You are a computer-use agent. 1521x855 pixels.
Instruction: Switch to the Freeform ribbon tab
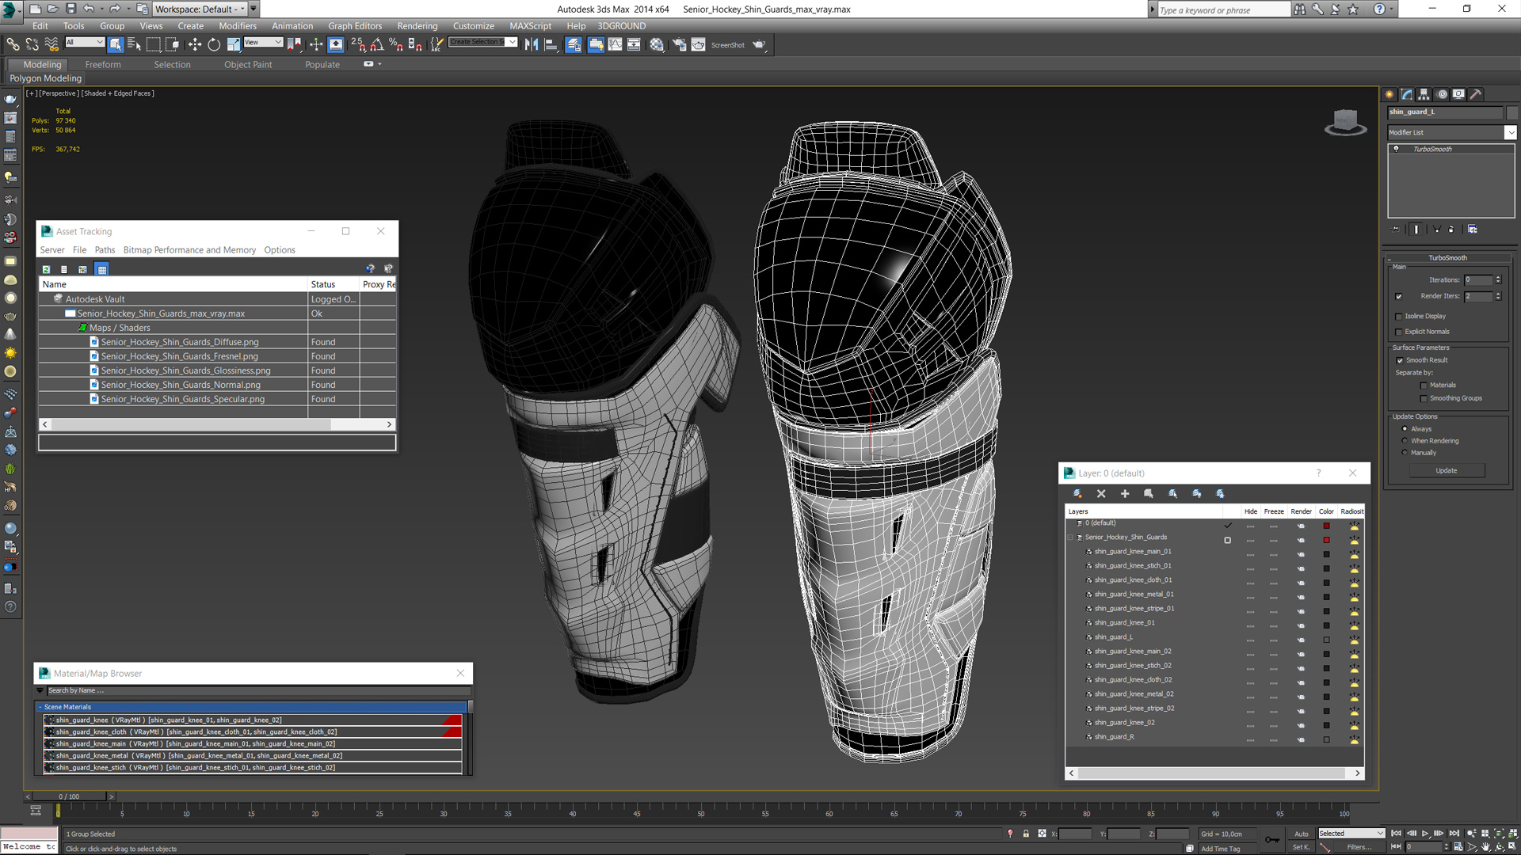(x=103, y=65)
